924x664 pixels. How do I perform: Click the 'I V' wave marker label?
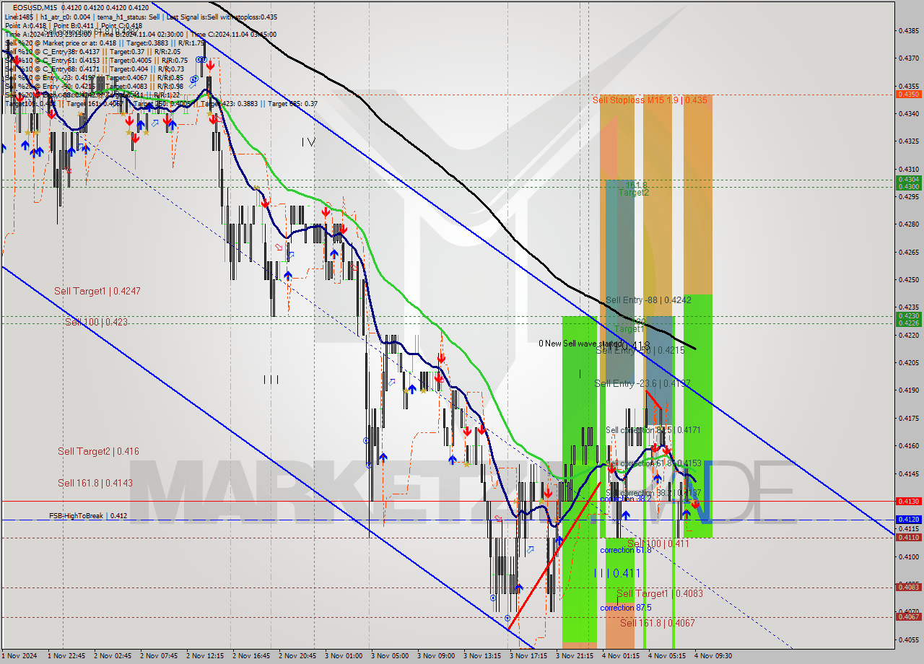pyautogui.click(x=308, y=143)
